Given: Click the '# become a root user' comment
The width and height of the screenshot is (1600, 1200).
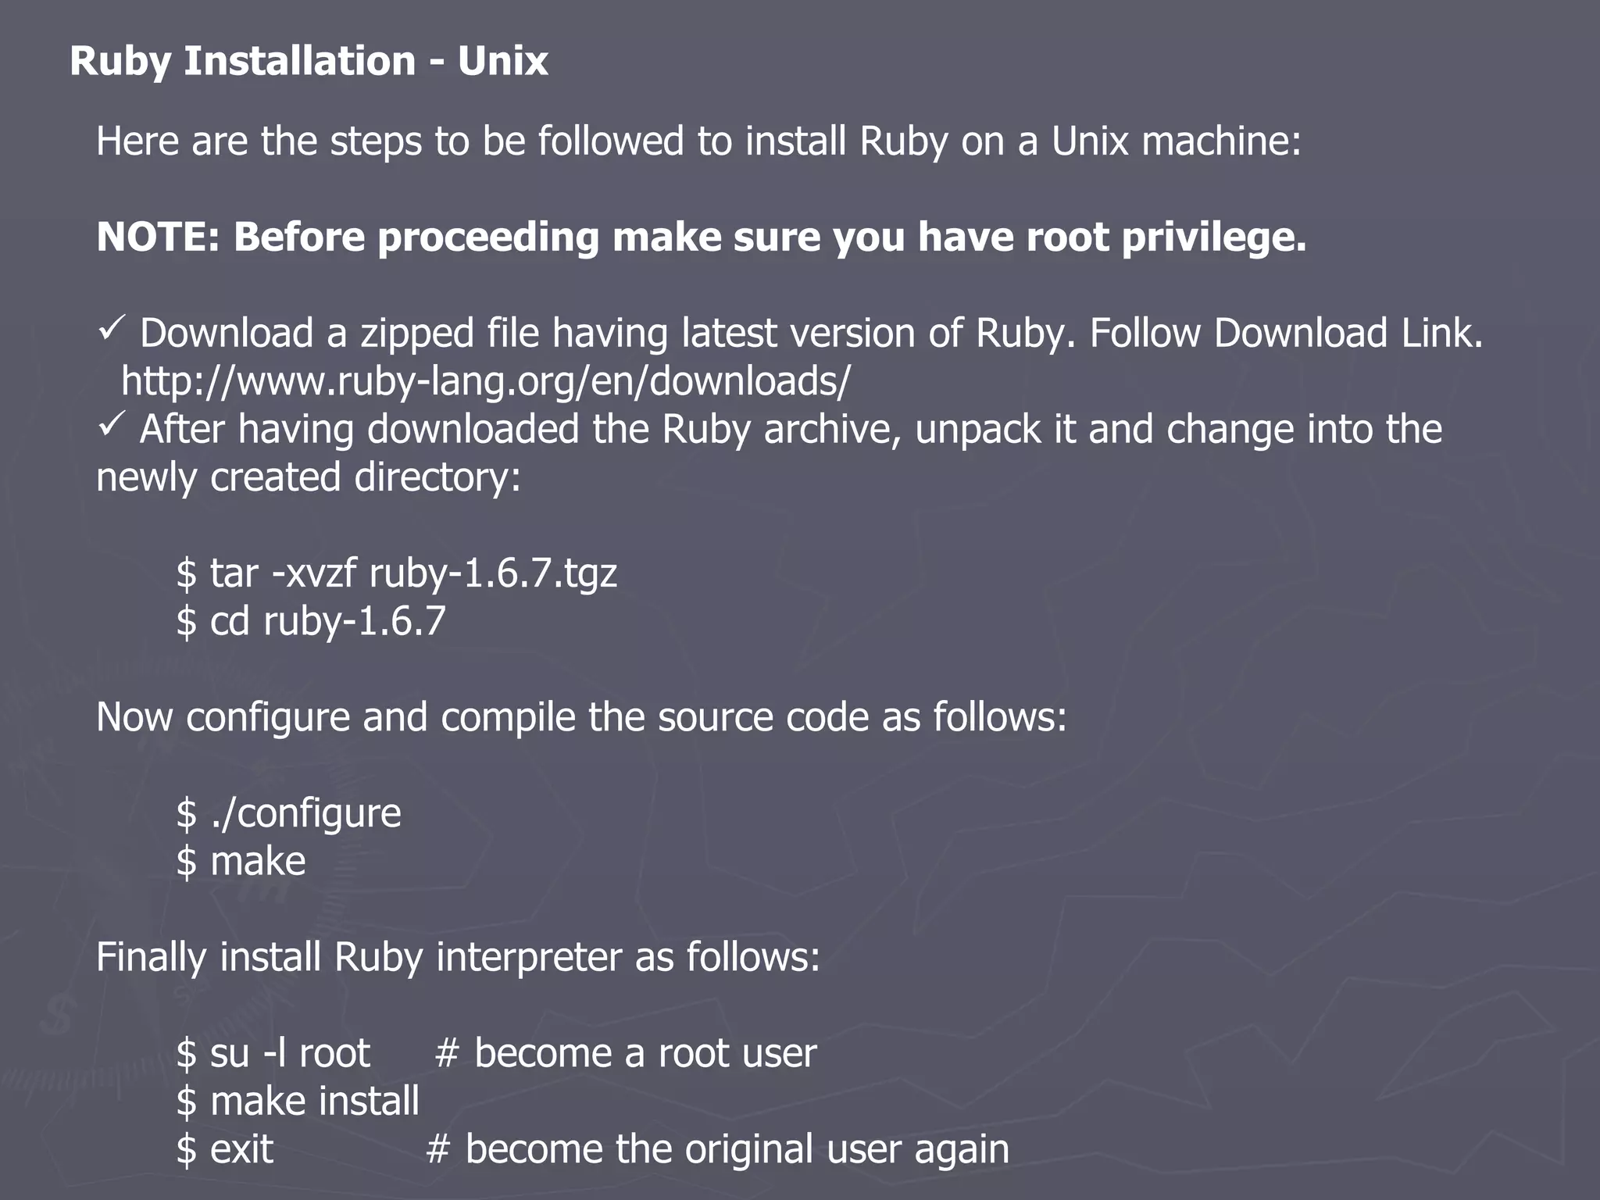Looking at the screenshot, I should click(625, 1053).
